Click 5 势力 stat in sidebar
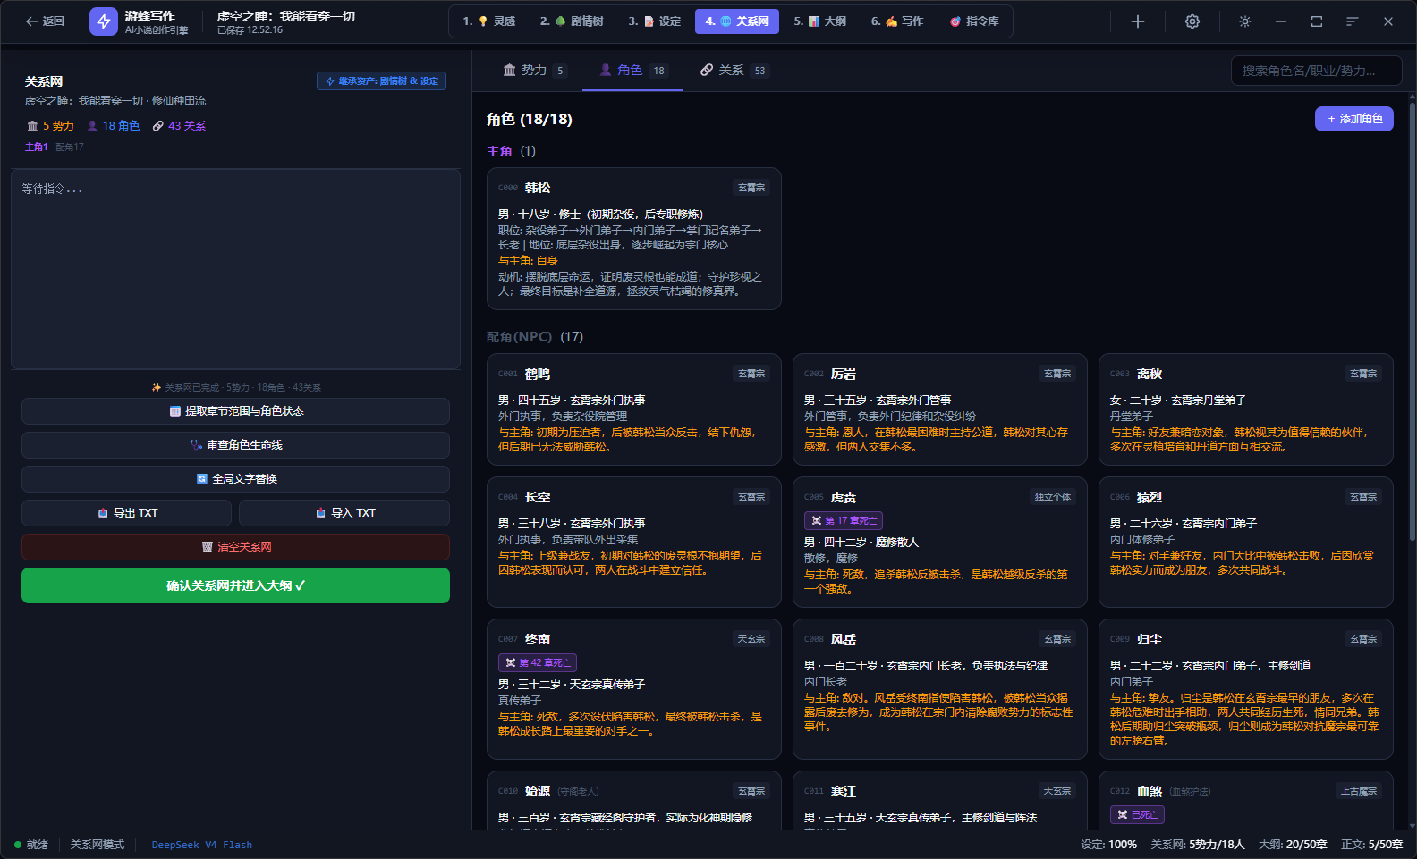Image resolution: width=1417 pixels, height=859 pixels. point(51,126)
